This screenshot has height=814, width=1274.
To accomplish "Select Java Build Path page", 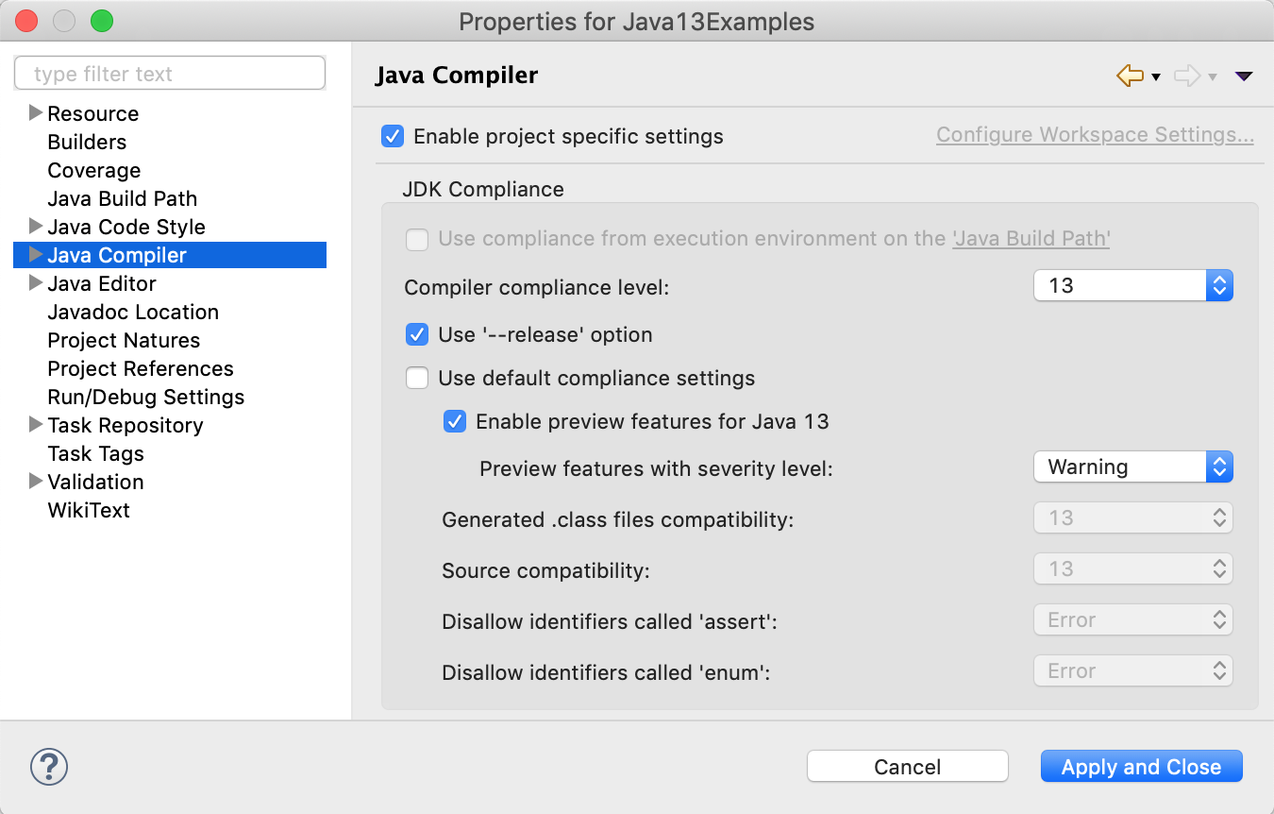I will point(123,198).
